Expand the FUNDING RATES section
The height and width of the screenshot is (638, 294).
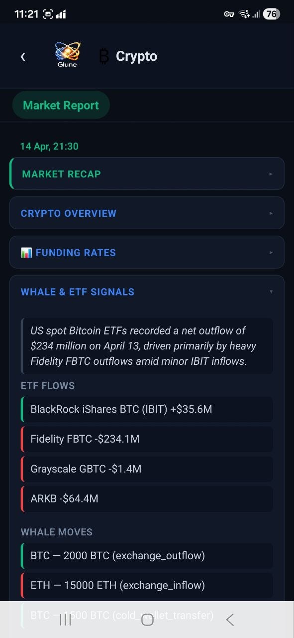click(x=147, y=252)
